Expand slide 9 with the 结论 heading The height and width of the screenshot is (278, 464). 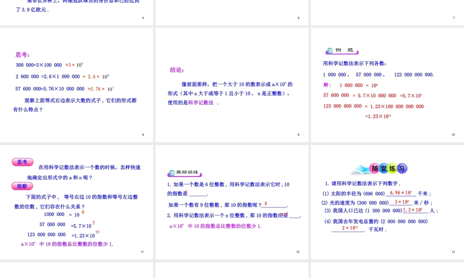tap(232, 83)
